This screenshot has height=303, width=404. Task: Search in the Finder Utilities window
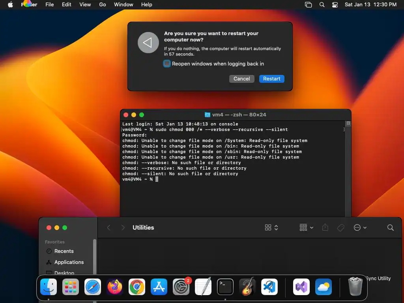coord(391,228)
